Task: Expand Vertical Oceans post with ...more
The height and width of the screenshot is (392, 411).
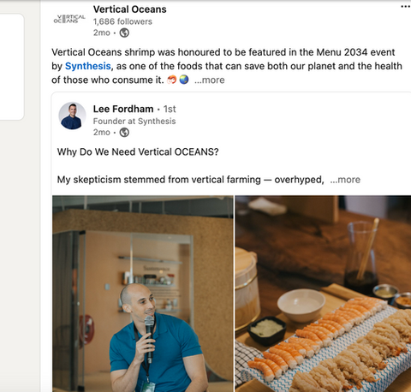Action: click(x=210, y=80)
